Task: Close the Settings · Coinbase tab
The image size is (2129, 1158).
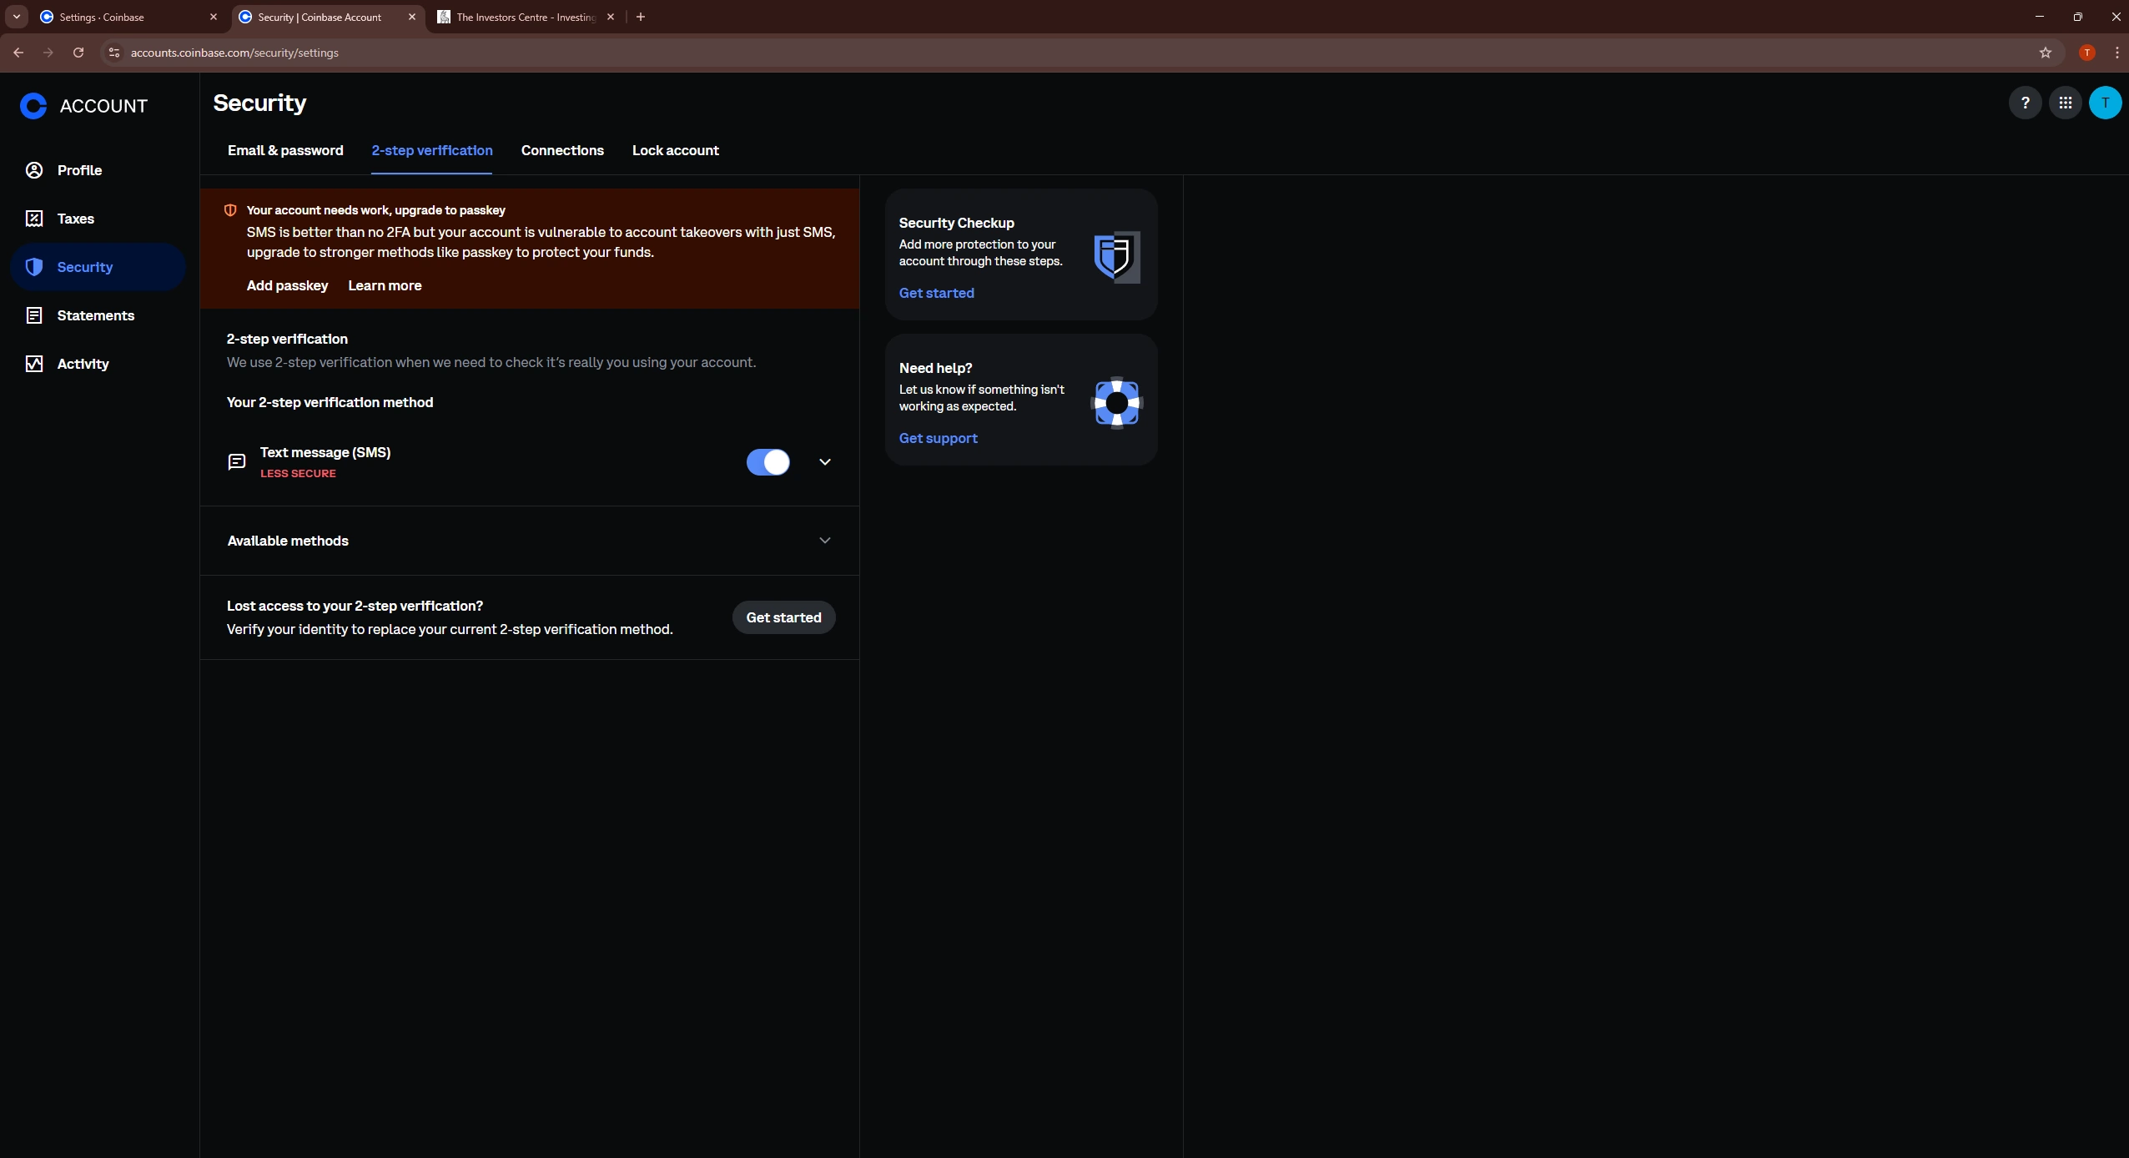Action: [214, 17]
